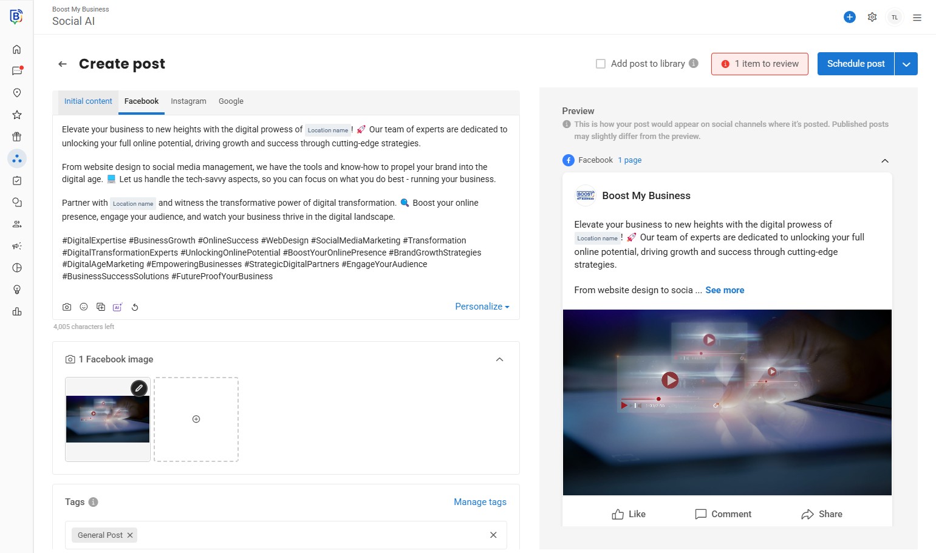Click the pencil edit icon on the image
The height and width of the screenshot is (553, 936).
click(x=139, y=388)
